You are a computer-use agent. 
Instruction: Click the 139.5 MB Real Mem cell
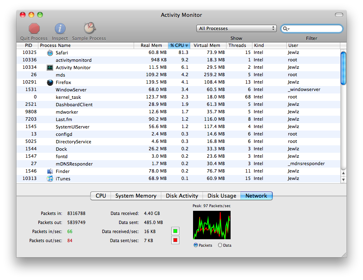[156, 82]
